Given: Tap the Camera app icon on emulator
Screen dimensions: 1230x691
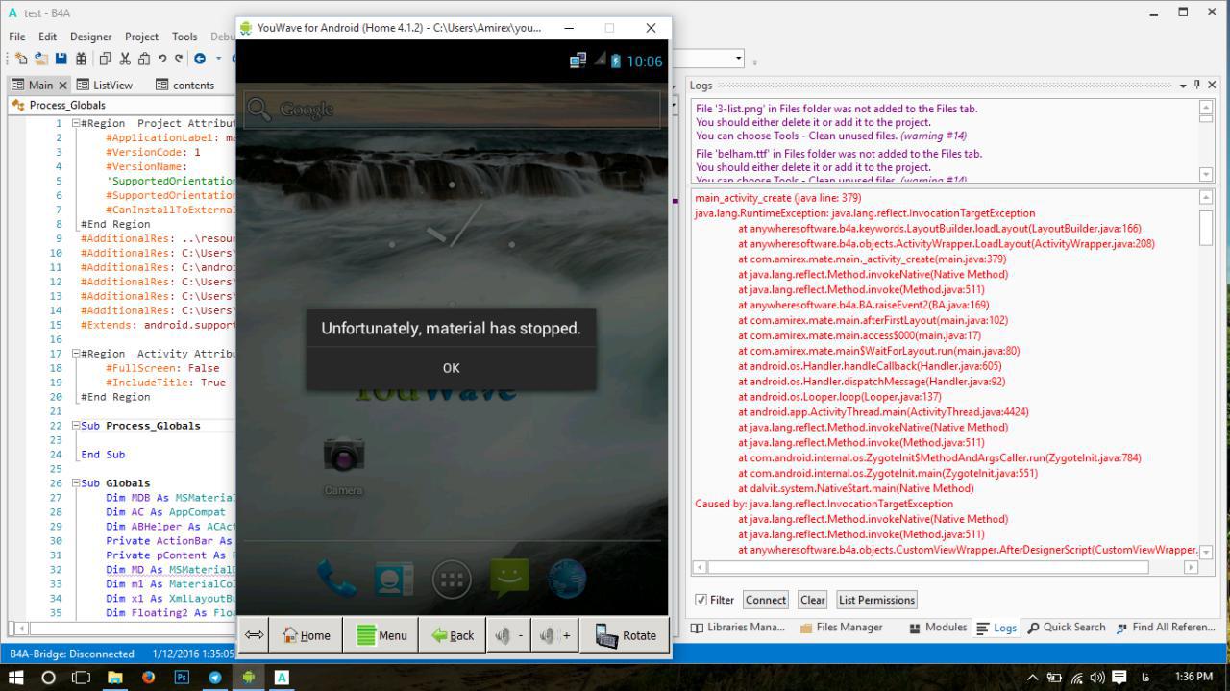Looking at the screenshot, I should 343,457.
